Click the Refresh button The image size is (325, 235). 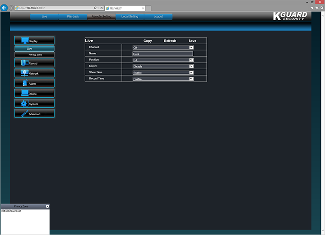pos(170,41)
